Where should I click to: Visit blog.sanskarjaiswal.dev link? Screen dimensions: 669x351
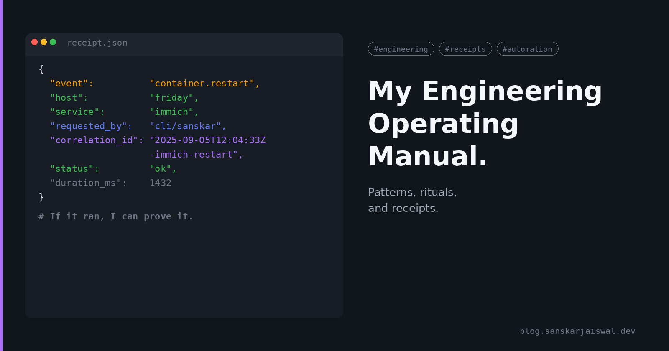point(577,331)
